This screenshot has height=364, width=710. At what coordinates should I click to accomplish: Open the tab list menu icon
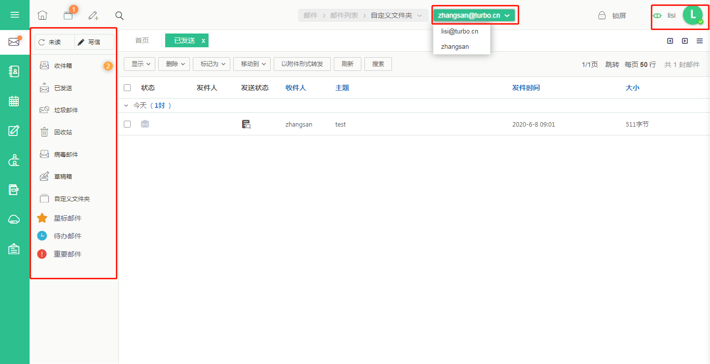tap(700, 41)
